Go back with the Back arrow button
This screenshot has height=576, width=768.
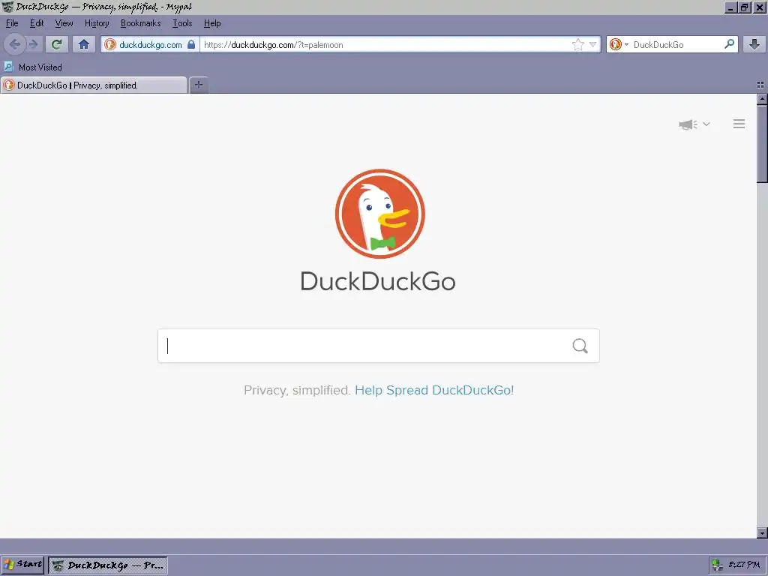pos(15,44)
